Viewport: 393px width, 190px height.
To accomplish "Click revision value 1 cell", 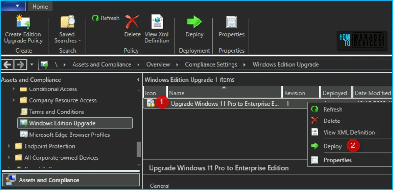I will pyautogui.click(x=288, y=104).
